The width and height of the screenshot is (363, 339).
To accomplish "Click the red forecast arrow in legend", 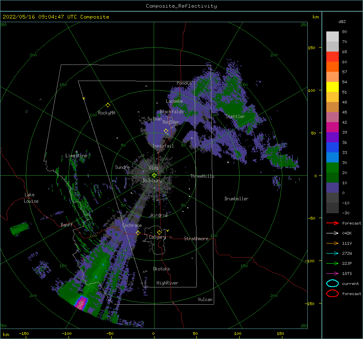I will pos(332,223).
